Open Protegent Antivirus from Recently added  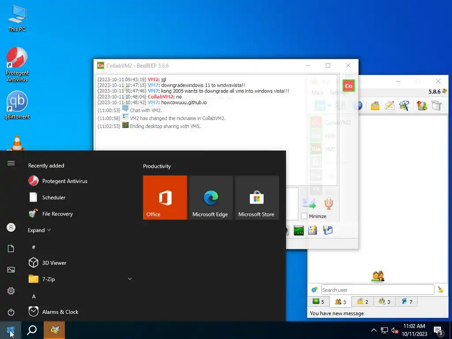[64, 181]
